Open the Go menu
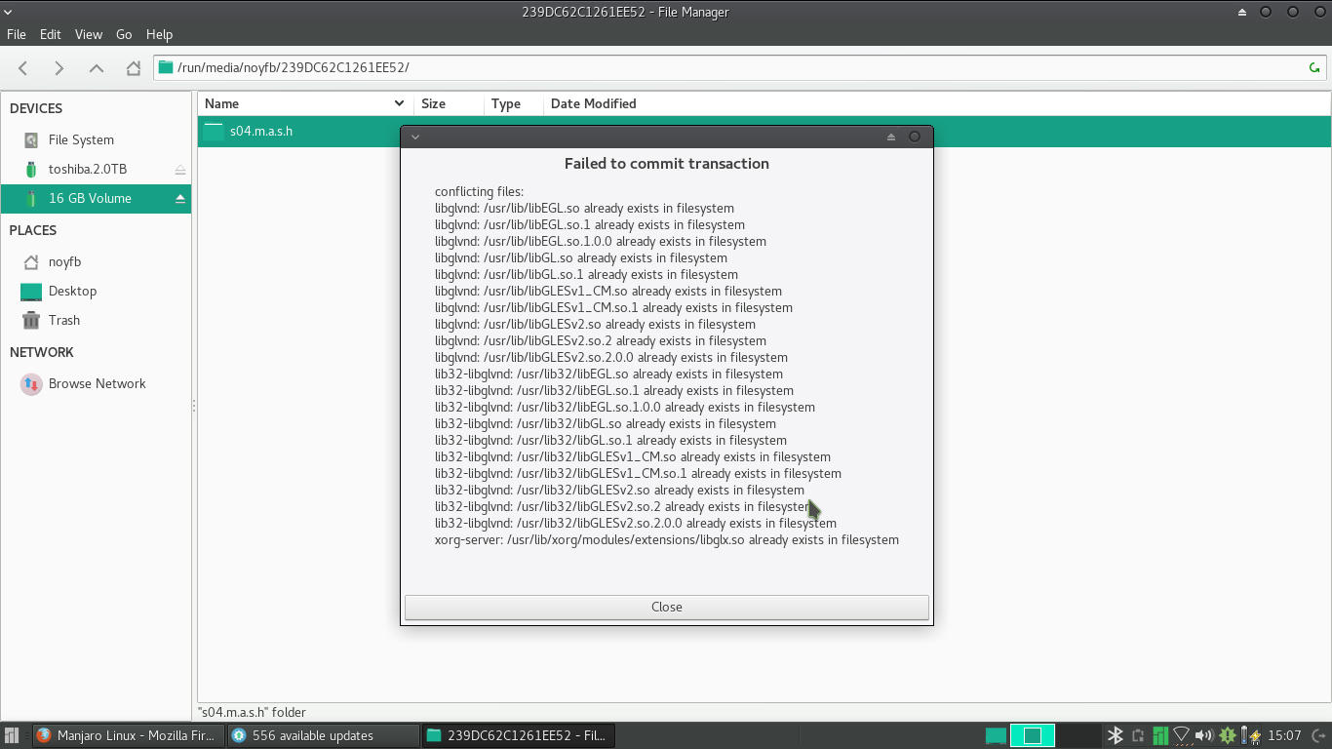 click(x=124, y=34)
